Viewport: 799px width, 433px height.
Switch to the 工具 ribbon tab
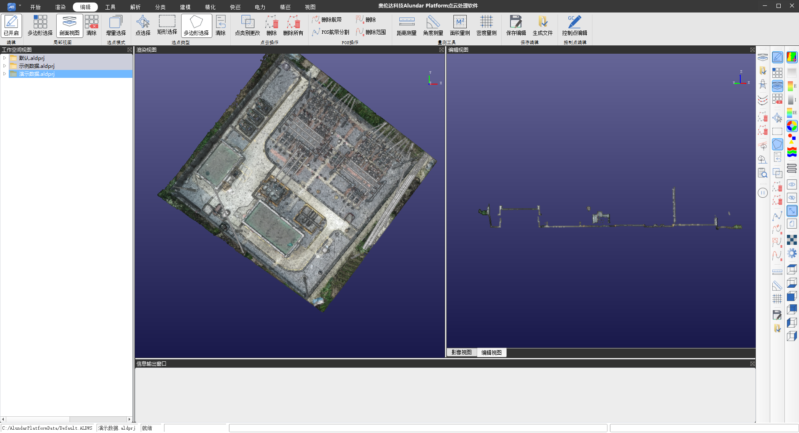tap(110, 7)
